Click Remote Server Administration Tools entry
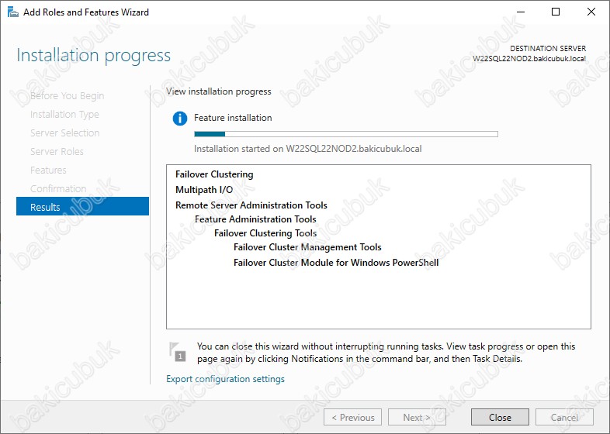The image size is (610, 434). tap(251, 205)
